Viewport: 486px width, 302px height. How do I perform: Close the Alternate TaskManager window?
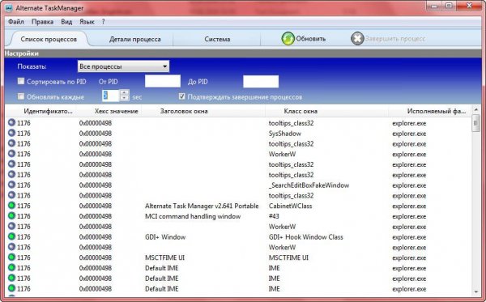click(469, 6)
